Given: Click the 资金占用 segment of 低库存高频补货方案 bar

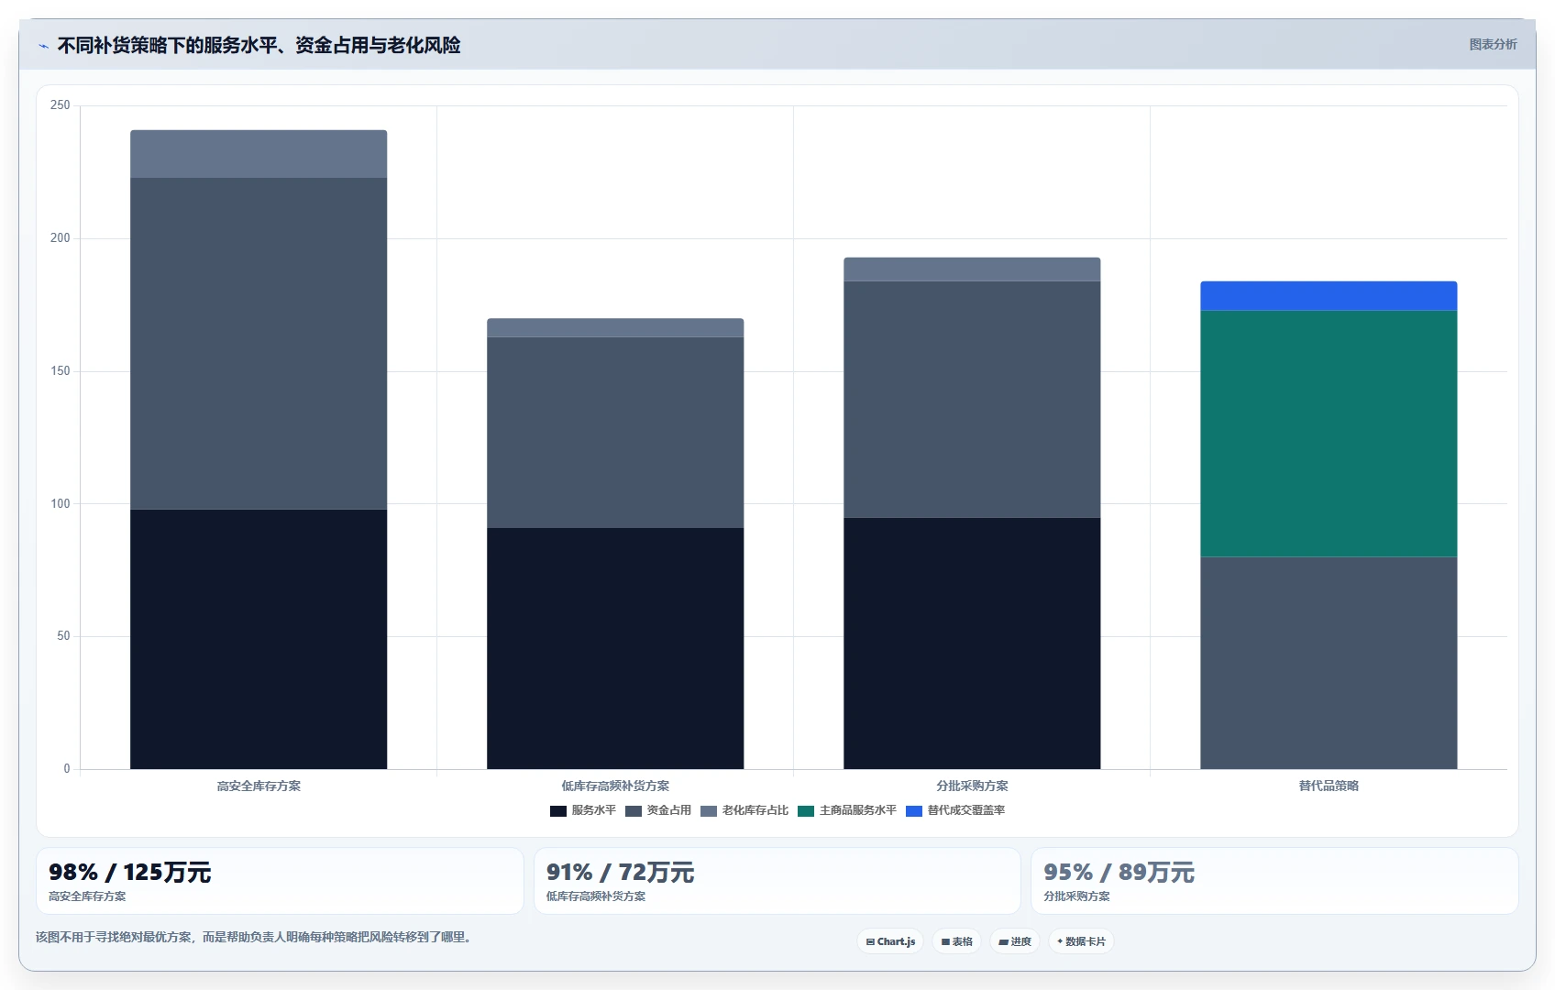Looking at the screenshot, I should (615, 433).
